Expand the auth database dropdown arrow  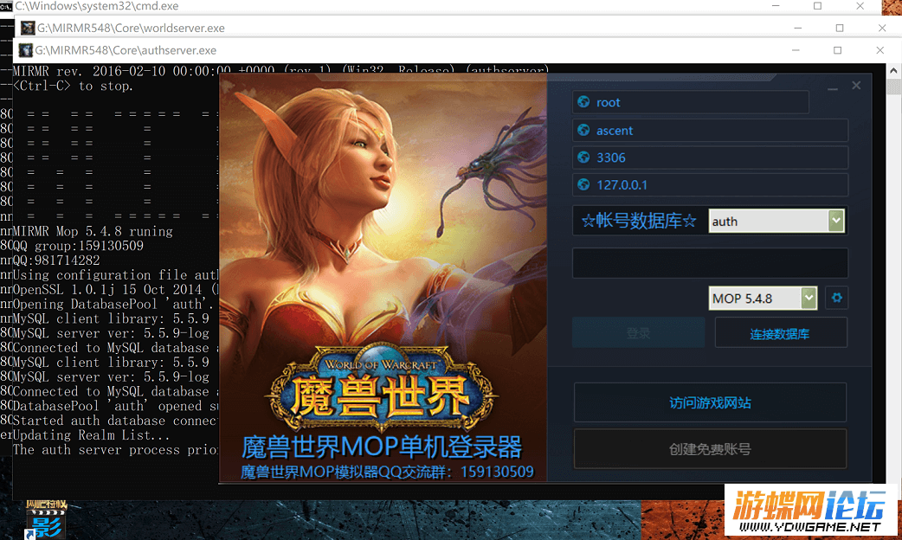point(836,221)
